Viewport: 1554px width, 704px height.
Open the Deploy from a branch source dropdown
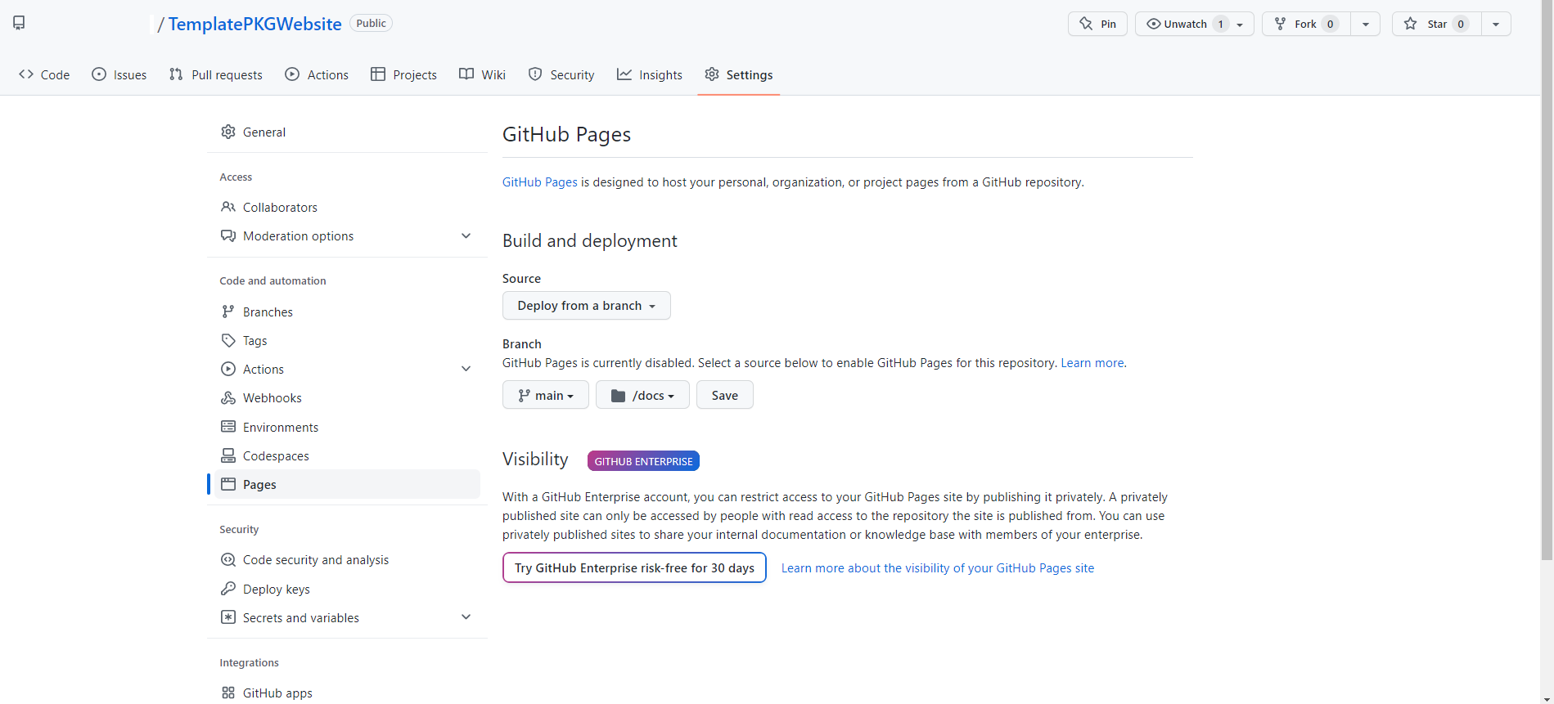pos(587,305)
